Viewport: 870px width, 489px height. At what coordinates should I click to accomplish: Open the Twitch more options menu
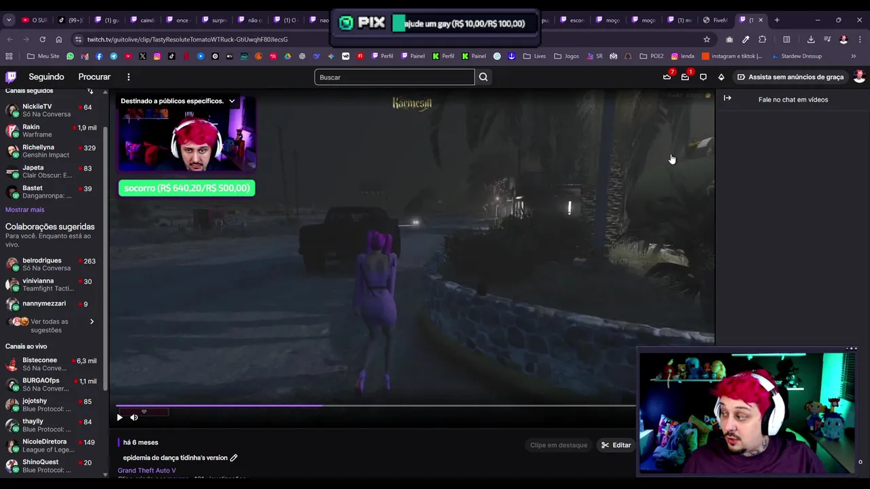pos(128,77)
